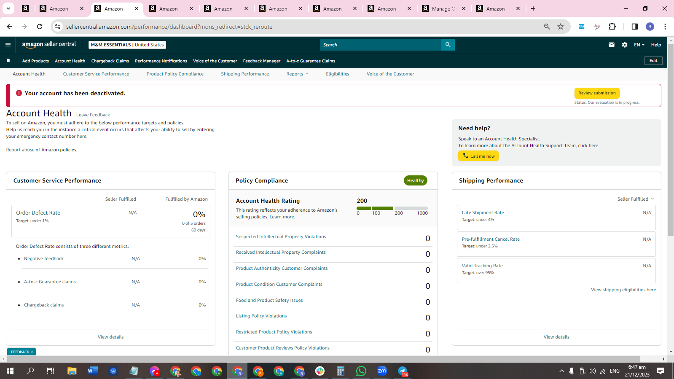Screen dimensions: 674x379
Task: Open the Chrome profile avatar
Action: [x=650, y=27]
